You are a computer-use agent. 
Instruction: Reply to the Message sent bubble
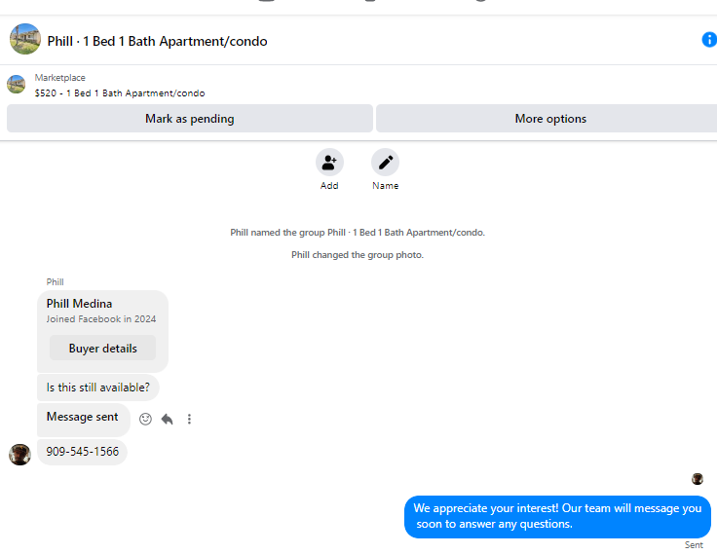(168, 420)
